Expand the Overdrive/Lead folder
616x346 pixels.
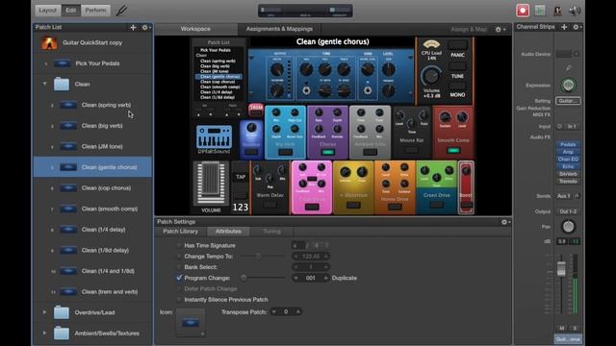pos(44,312)
